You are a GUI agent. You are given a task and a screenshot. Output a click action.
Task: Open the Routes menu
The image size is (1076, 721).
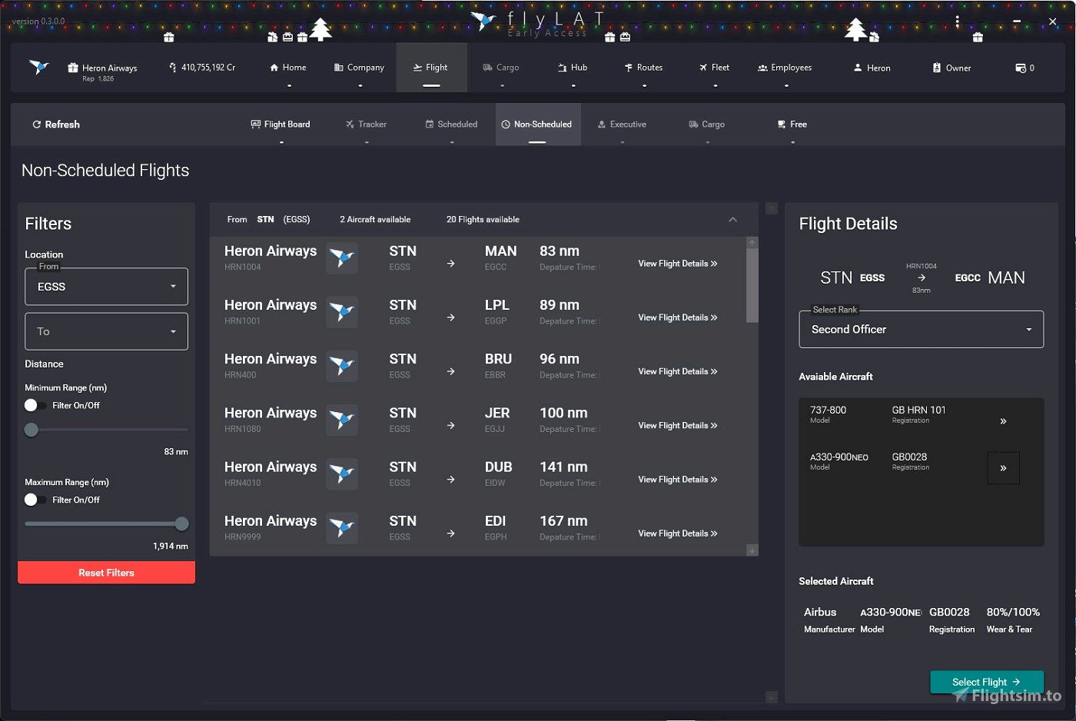click(x=643, y=68)
